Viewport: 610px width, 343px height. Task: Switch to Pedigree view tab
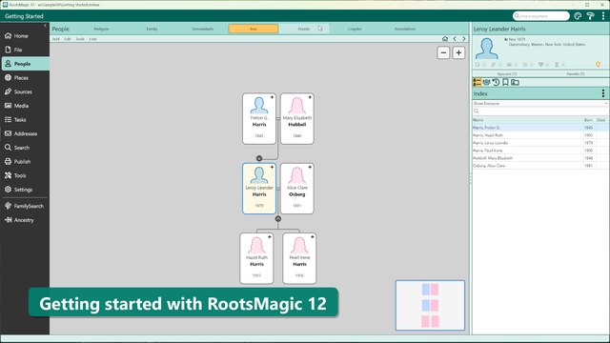pyautogui.click(x=102, y=29)
